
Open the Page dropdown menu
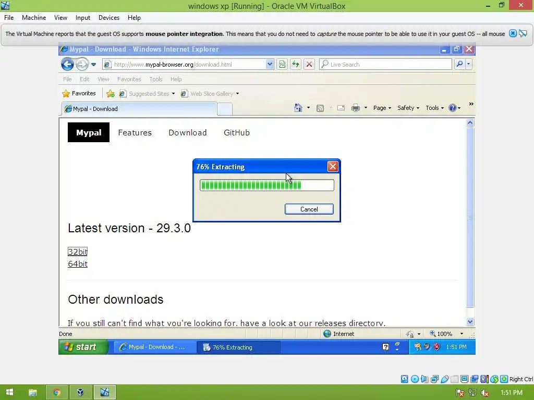[x=382, y=108]
